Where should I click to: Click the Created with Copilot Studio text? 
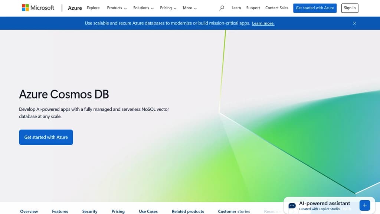click(x=320, y=209)
